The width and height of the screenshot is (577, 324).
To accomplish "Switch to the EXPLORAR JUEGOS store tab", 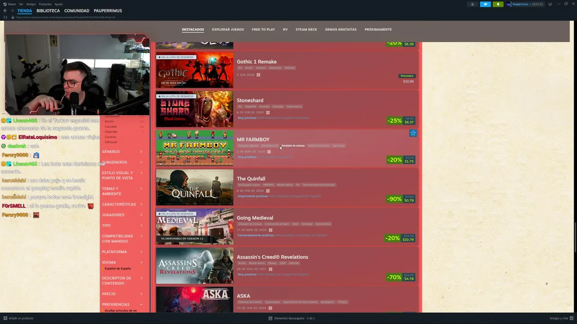I will pos(228,29).
